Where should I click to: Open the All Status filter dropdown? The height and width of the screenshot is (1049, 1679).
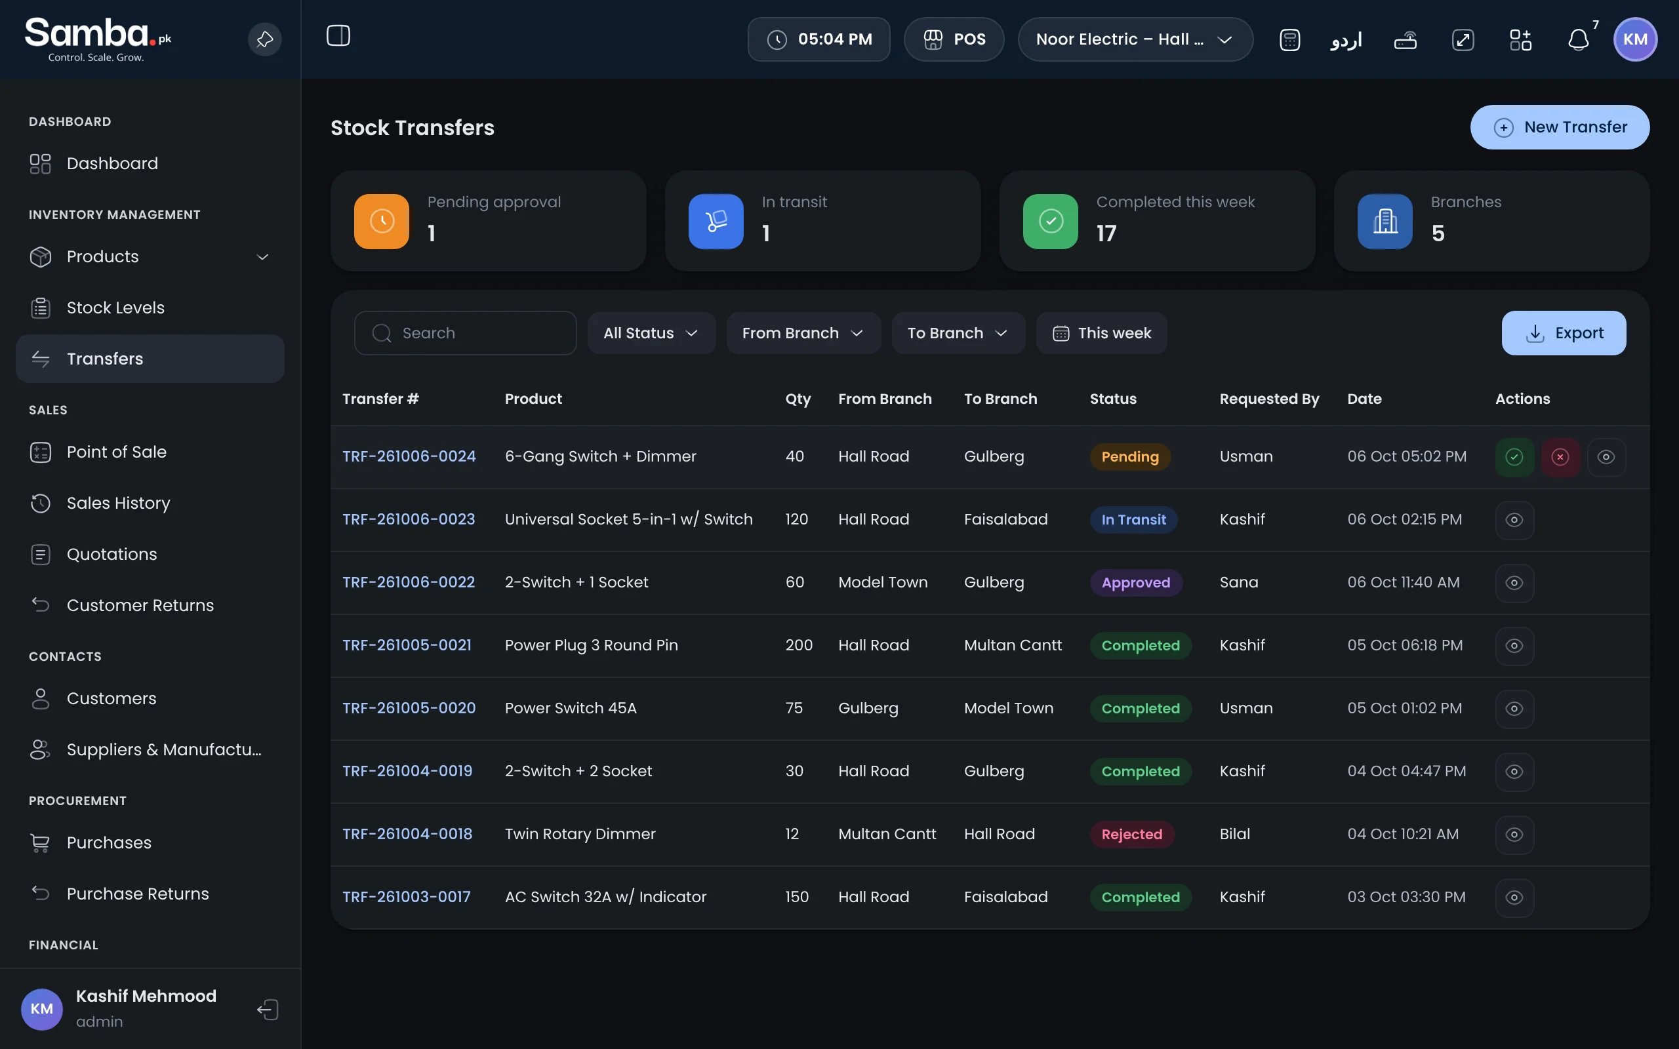pyautogui.click(x=651, y=333)
